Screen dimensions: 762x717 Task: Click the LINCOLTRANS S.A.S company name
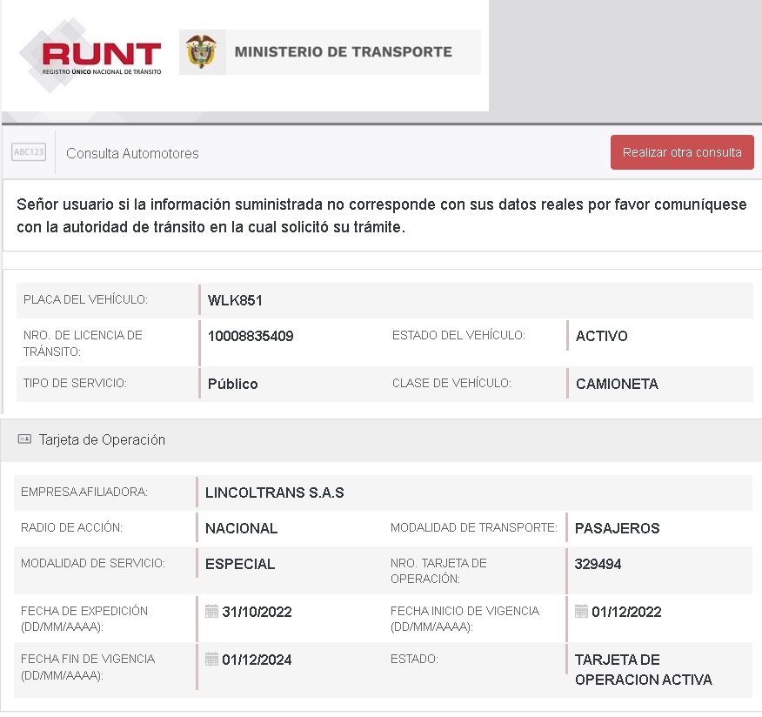[x=275, y=493]
